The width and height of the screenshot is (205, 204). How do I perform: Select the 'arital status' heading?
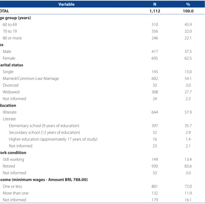12,65
